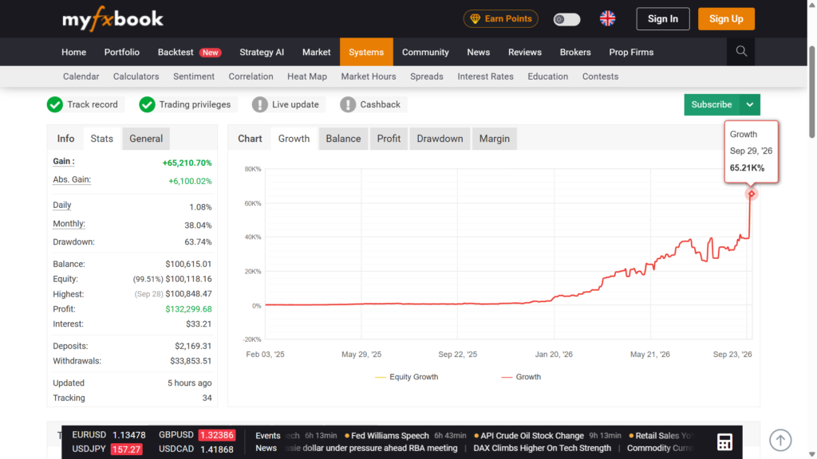Open the Heat Map link

(x=307, y=76)
